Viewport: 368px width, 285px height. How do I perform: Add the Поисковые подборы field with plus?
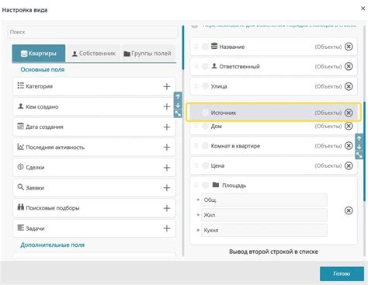pyautogui.click(x=167, y=208)
